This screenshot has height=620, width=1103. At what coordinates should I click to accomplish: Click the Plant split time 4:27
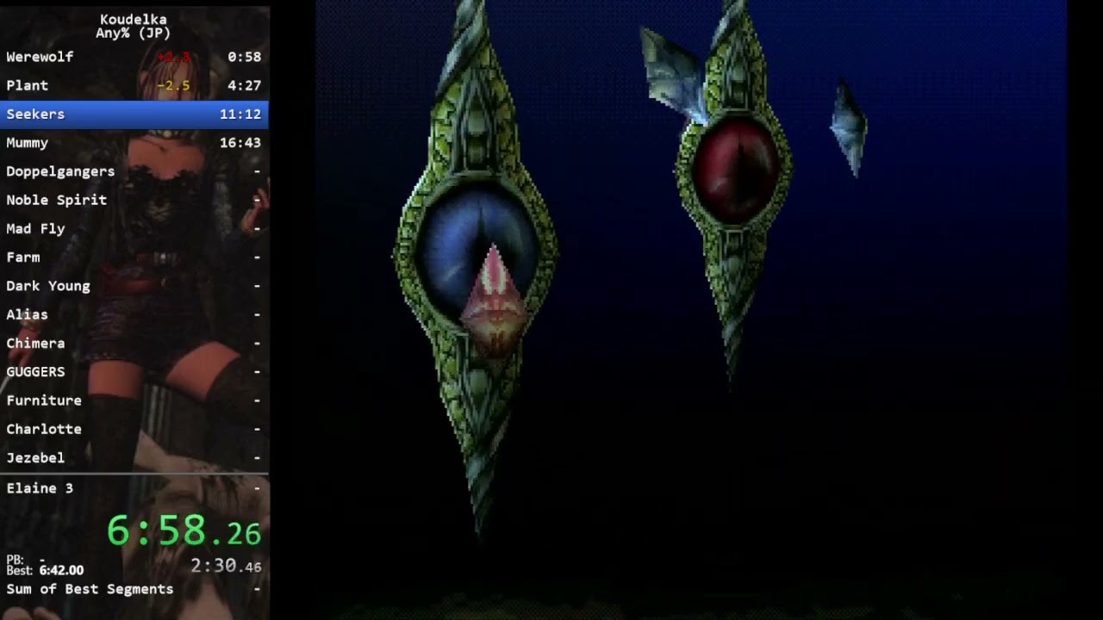pyautogui.click(x=244, y=85)
